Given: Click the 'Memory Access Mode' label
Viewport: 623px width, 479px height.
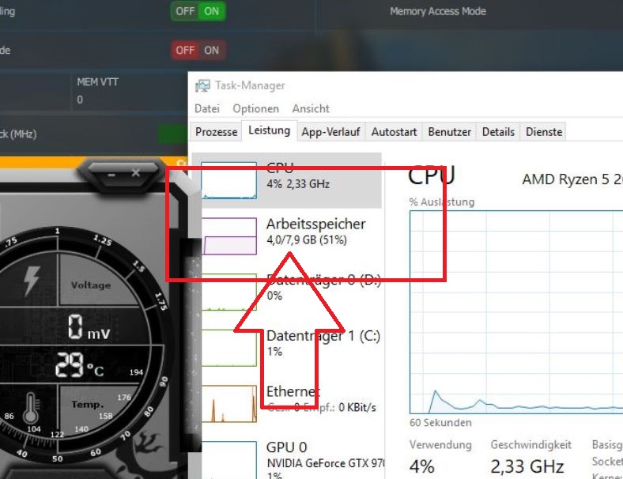Looking at the screenshot, I should (438, 11).
